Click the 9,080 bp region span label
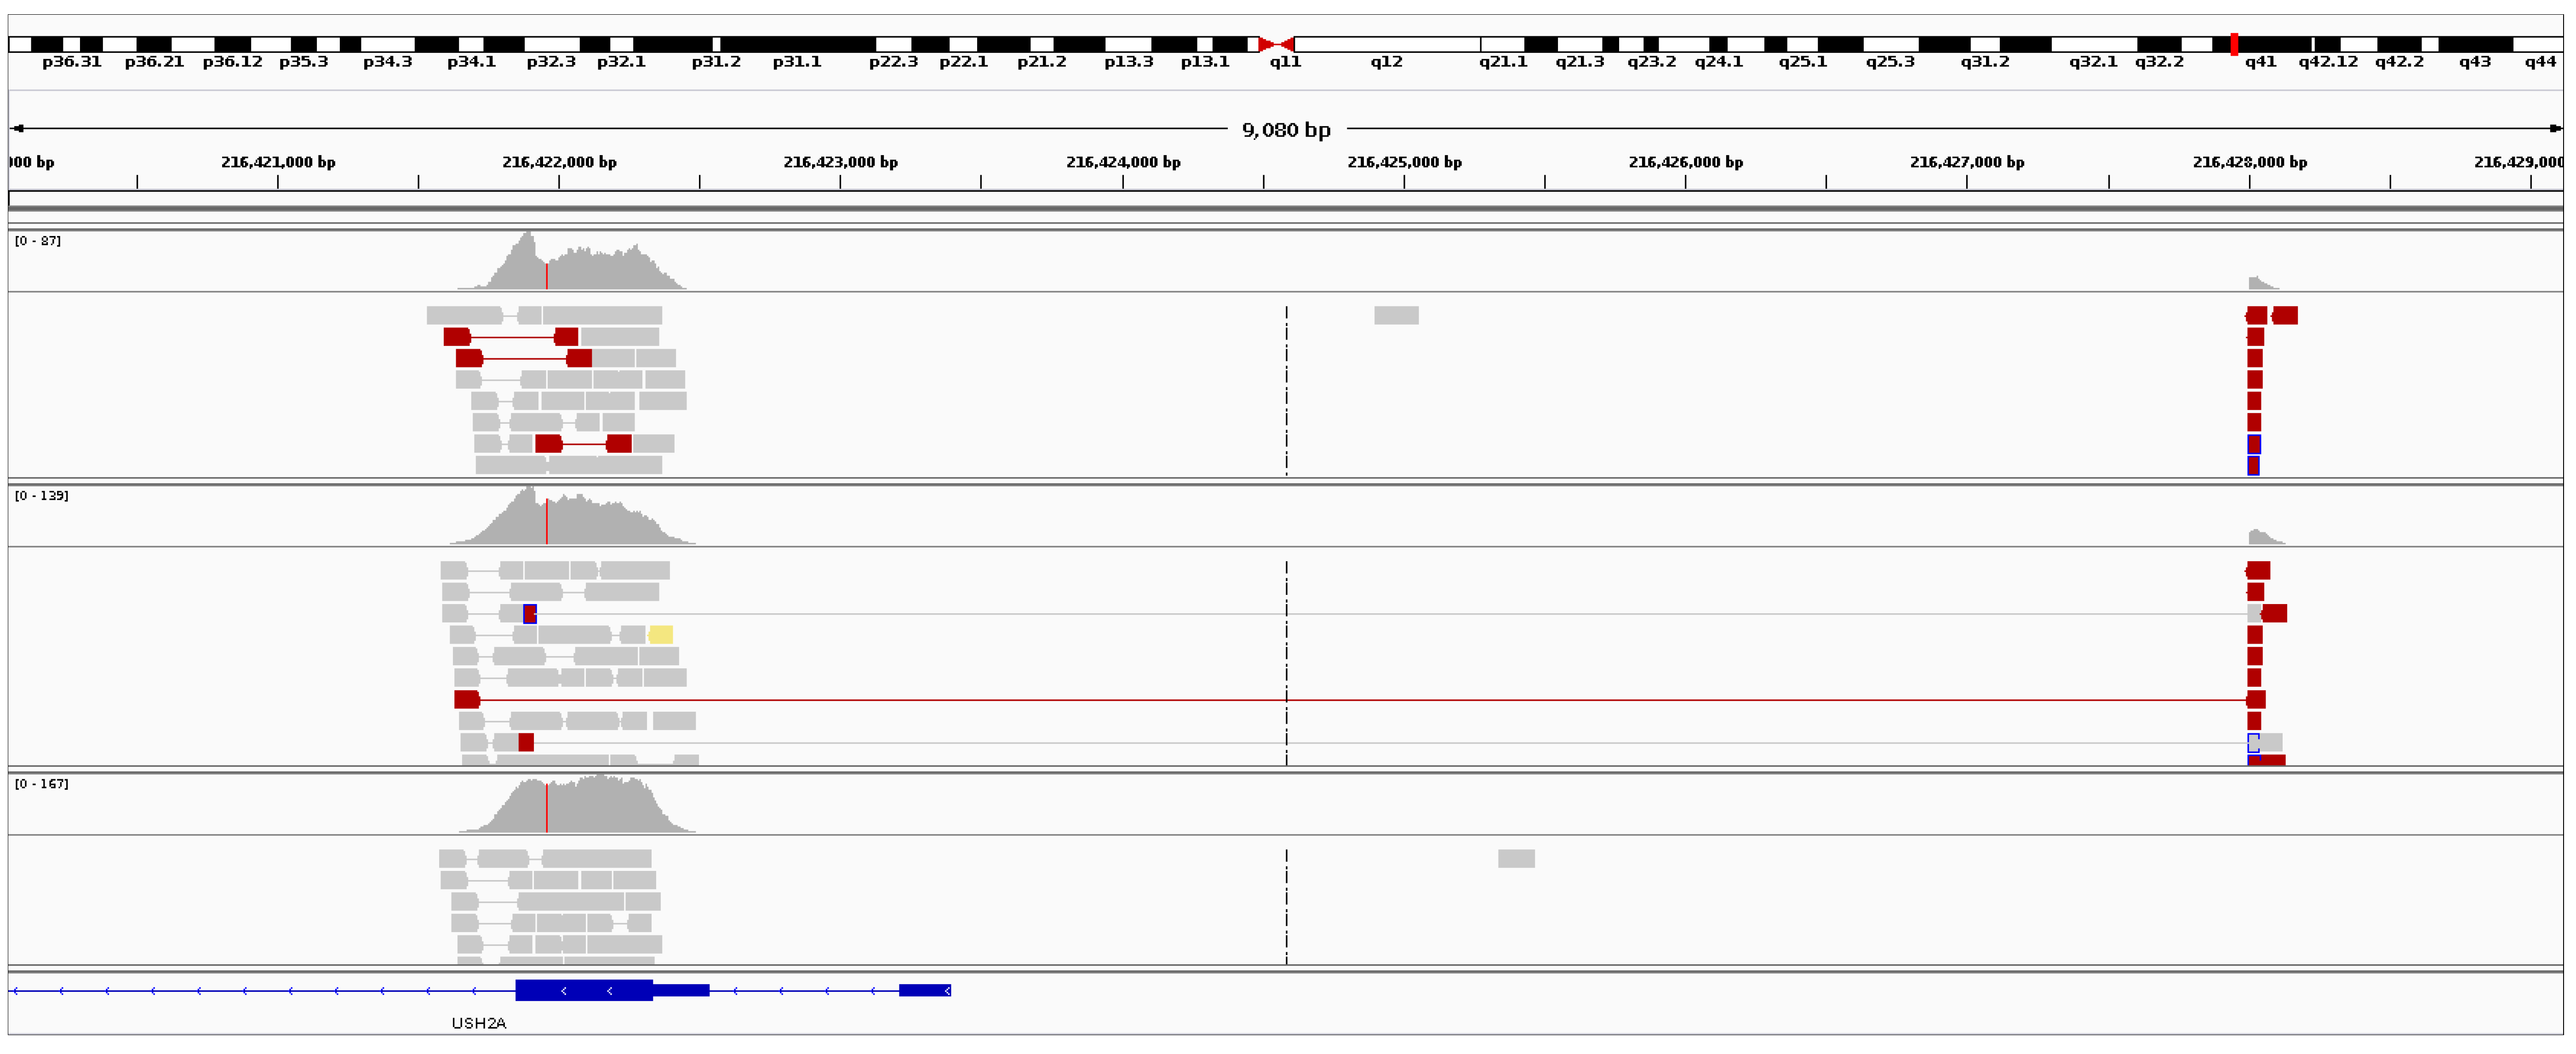The image size is (2576, 1054). pyautogui.click(x=1286, y=130)
